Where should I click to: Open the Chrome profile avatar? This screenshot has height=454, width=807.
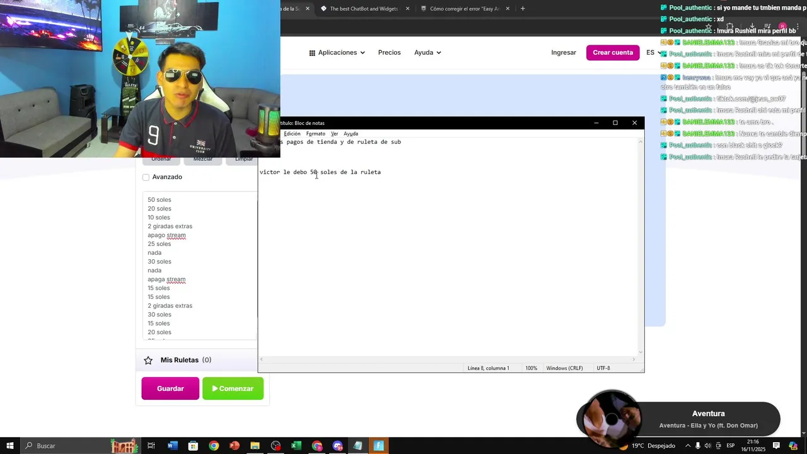pos(782,26)
